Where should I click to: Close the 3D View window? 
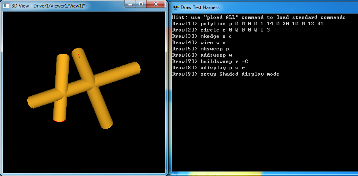(x=155, y=4)
